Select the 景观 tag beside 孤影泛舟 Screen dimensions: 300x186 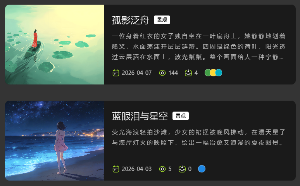point(162,20)
